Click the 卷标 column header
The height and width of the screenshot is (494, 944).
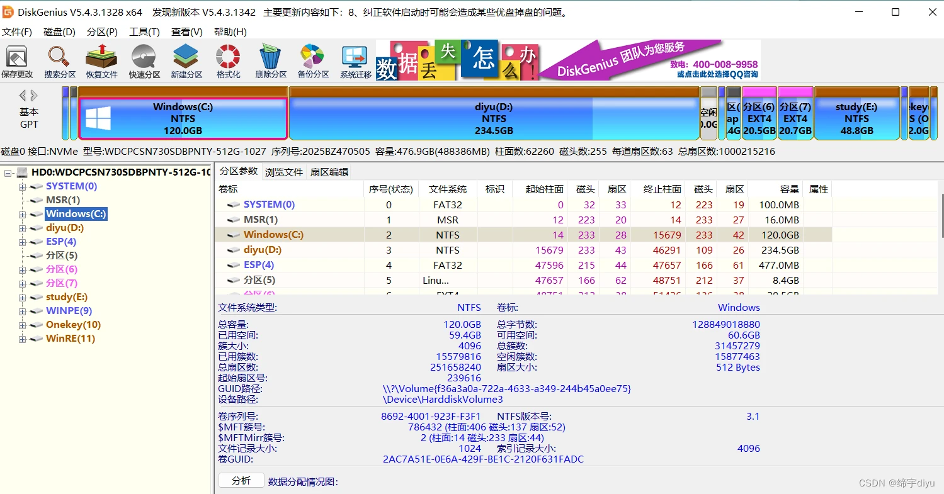(290, 189)
